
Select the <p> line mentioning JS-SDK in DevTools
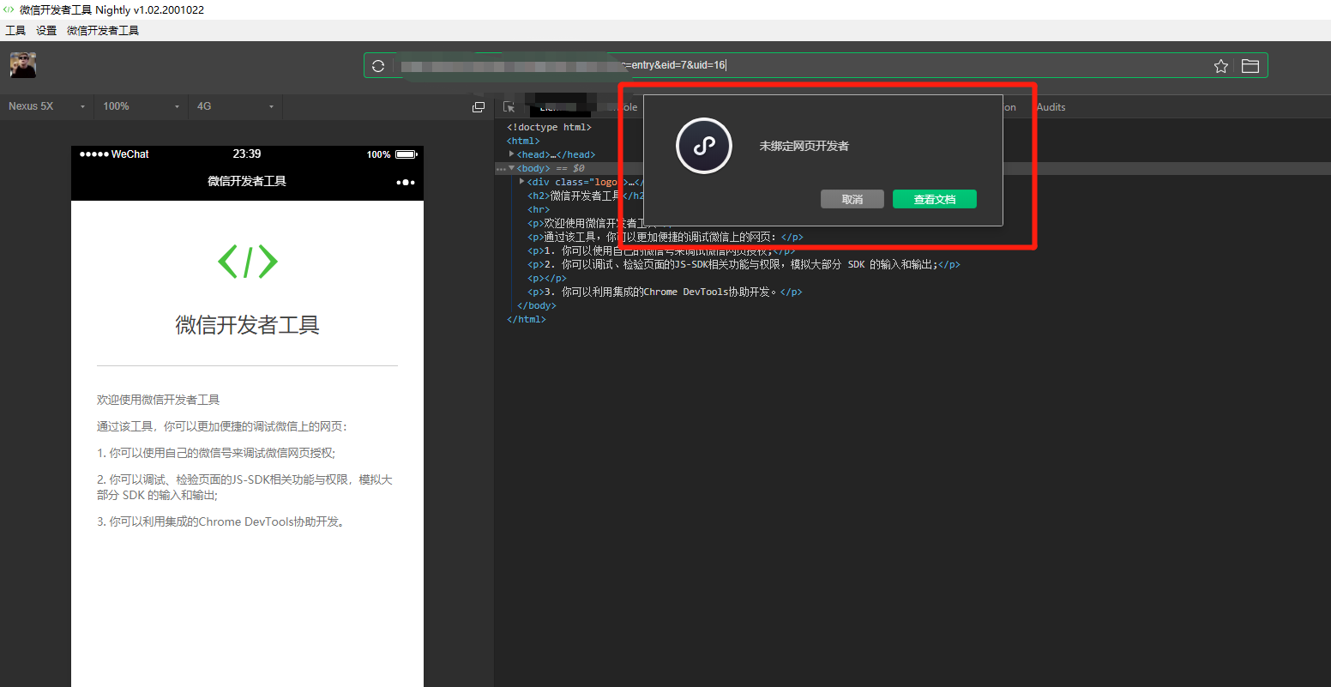pos(744,264)
